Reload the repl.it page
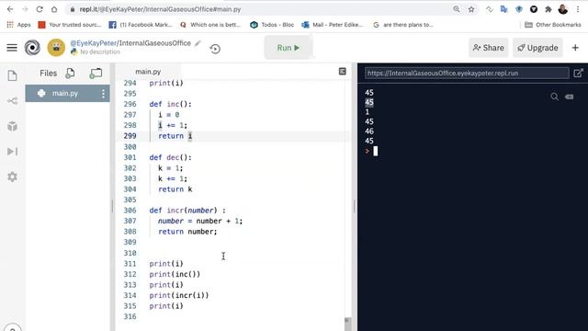This screenshot has height=331, width=588. (x=40, y=9)
